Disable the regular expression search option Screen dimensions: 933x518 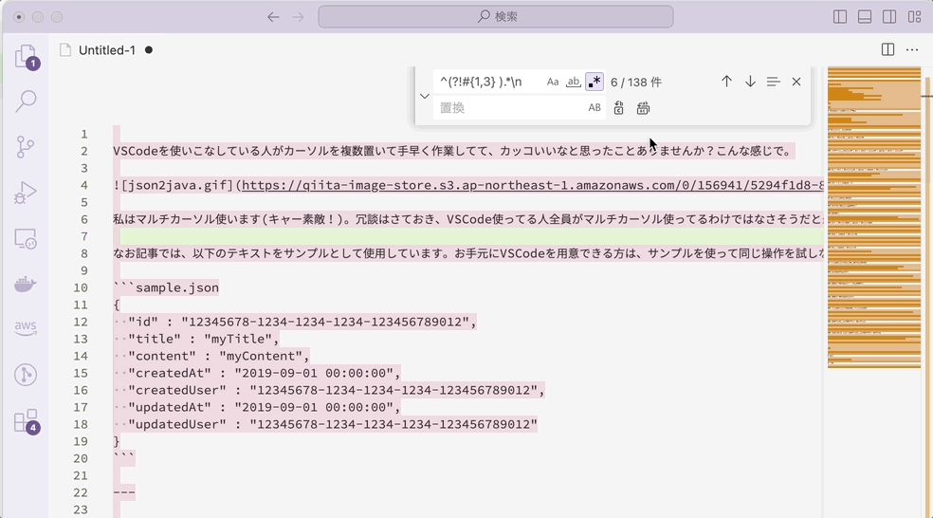595,82
